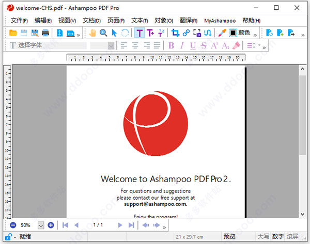Click the insert page icon

[x=280, y=33]
